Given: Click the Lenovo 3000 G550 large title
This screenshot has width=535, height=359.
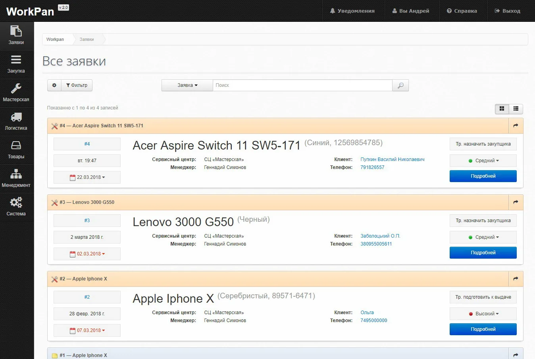Looking at the screenshot, I should 183,222.
